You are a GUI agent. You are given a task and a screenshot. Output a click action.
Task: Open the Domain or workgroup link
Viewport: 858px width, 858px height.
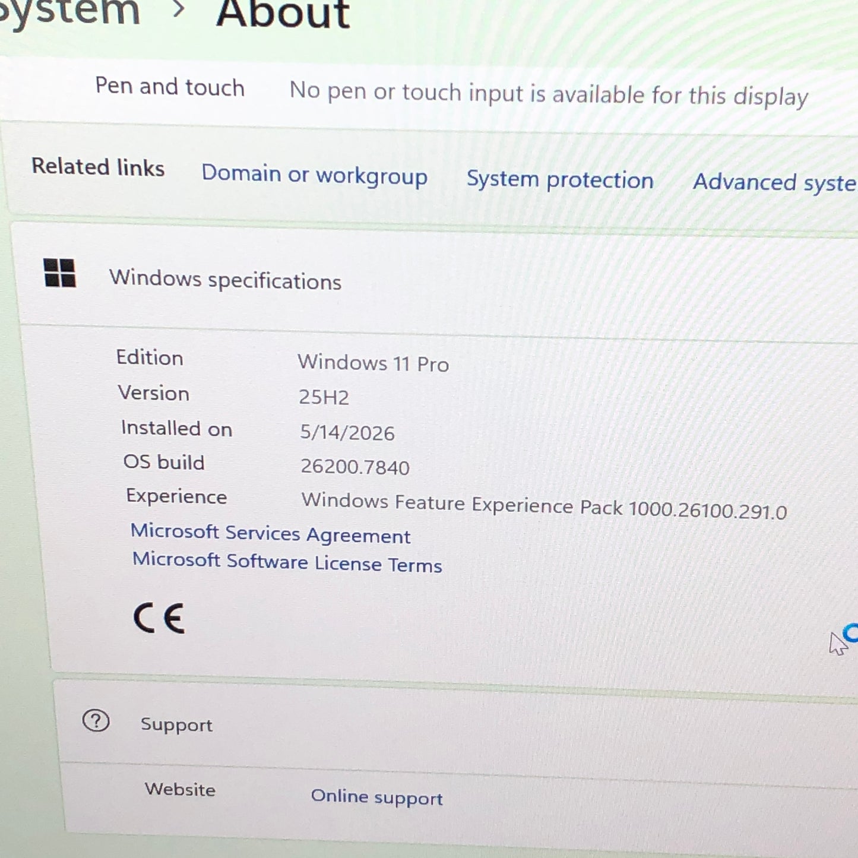coord(315,176)
